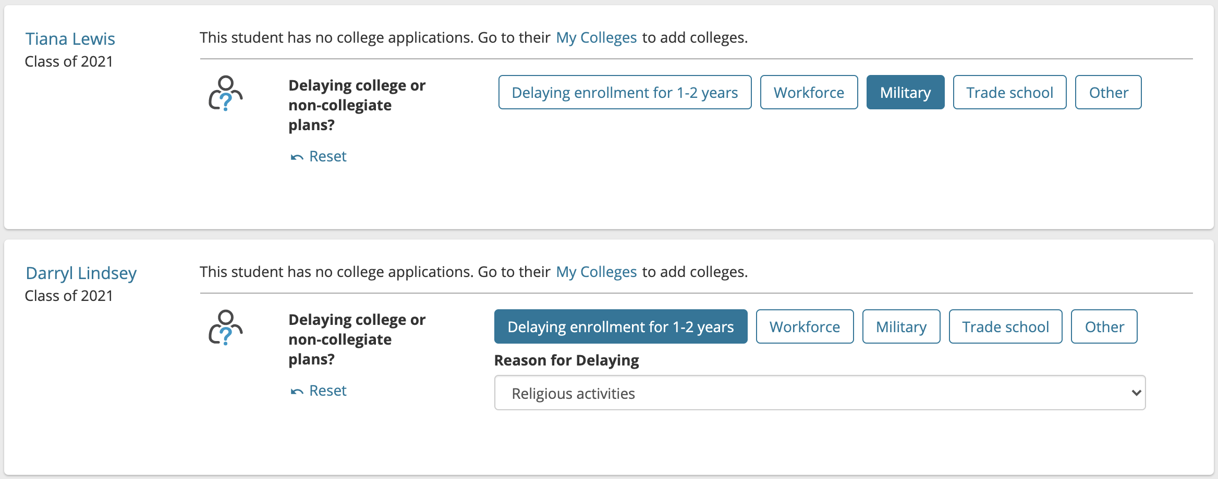Select Trade school for Darryl Lindsey
1218x479 pixels.
click(x=1005, y=326)
